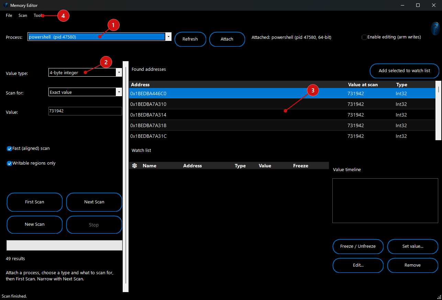Click the 49 results status text

point(15,258)
